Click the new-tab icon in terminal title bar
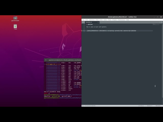This screenshot has width=163, height=122. pyautogui.click(x=46, y=60)
